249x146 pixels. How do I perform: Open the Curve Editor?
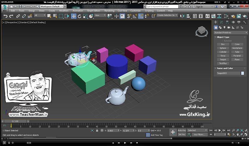point(214,16)
